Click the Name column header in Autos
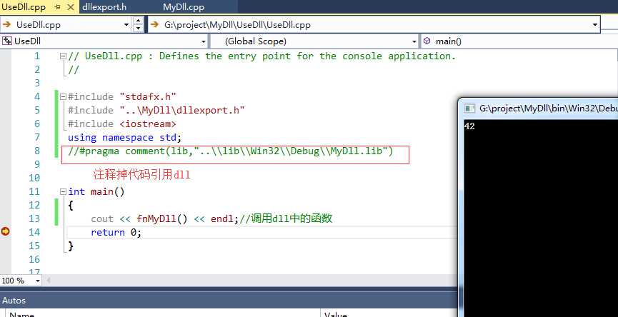Image resolution: width=618 pixels, height=317 pixels. click(x=21, y=315)
